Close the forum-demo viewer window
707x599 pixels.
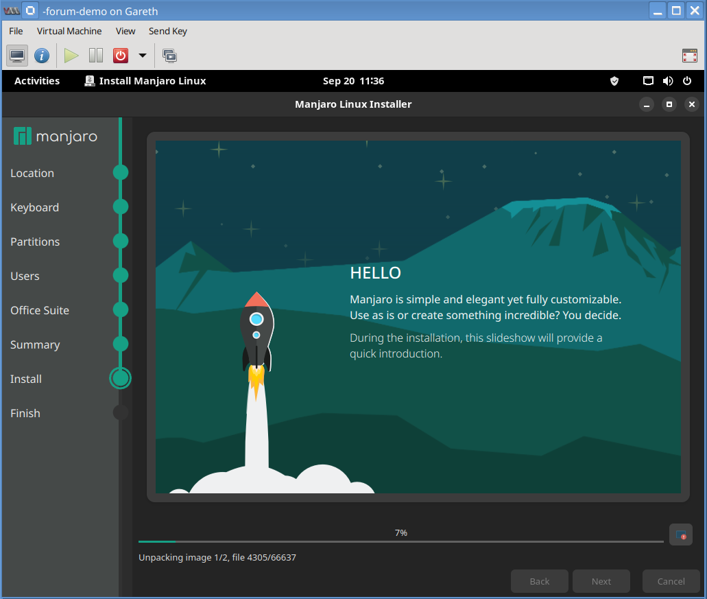(x=695, y=10)
